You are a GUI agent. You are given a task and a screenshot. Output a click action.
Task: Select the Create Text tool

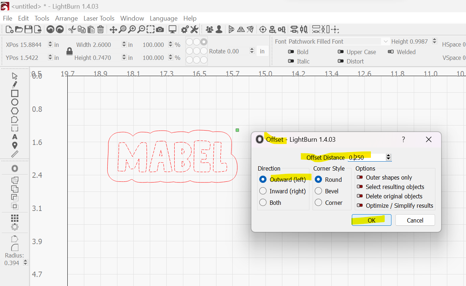point(15,137)
